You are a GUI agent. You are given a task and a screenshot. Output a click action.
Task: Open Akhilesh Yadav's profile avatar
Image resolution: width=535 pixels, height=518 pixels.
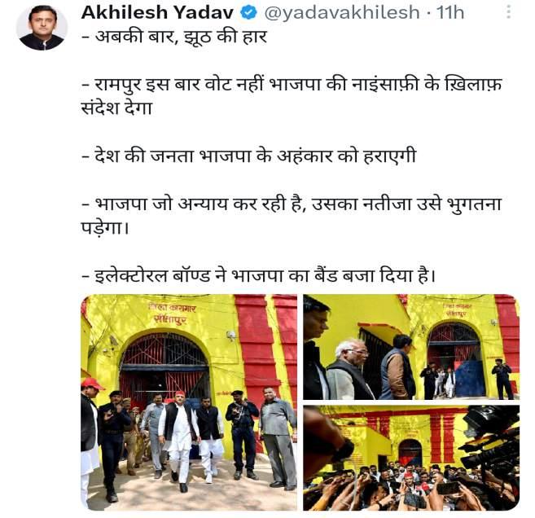42,28
